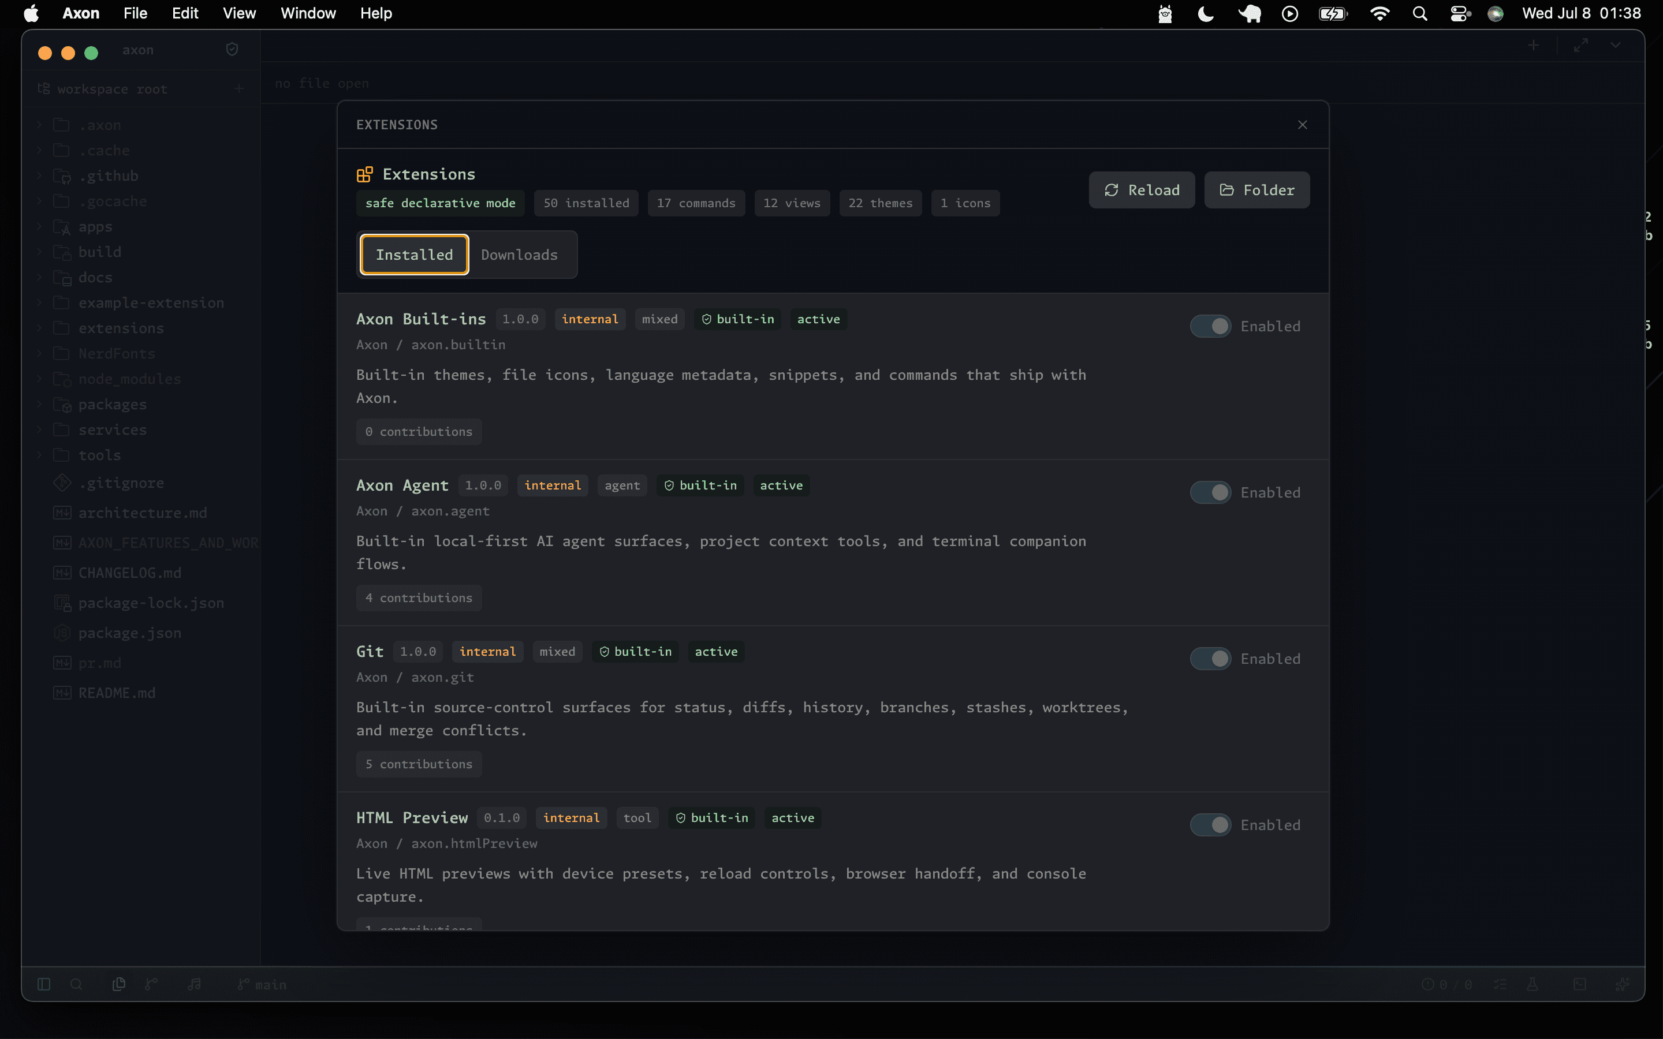Click the Do Not Disturb moon icon
This screenshot has height=1039, width=1663.
tap(1205, 14)
